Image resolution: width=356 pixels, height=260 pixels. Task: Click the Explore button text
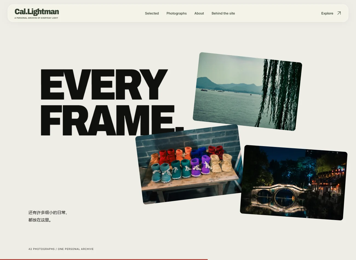[327, 13]
